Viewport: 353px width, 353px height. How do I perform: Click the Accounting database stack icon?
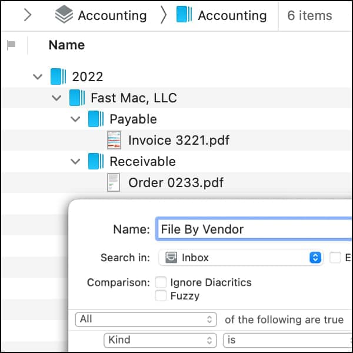64,14
